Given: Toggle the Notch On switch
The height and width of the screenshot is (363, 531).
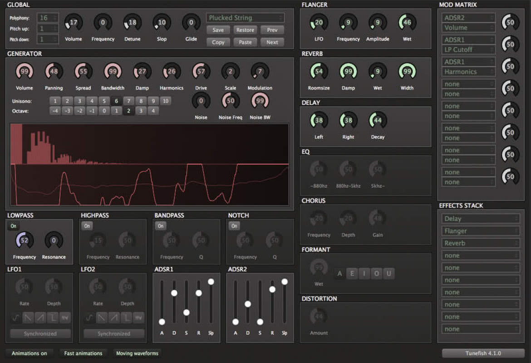Looking at the screenshot, I should [x=234, y=226].
